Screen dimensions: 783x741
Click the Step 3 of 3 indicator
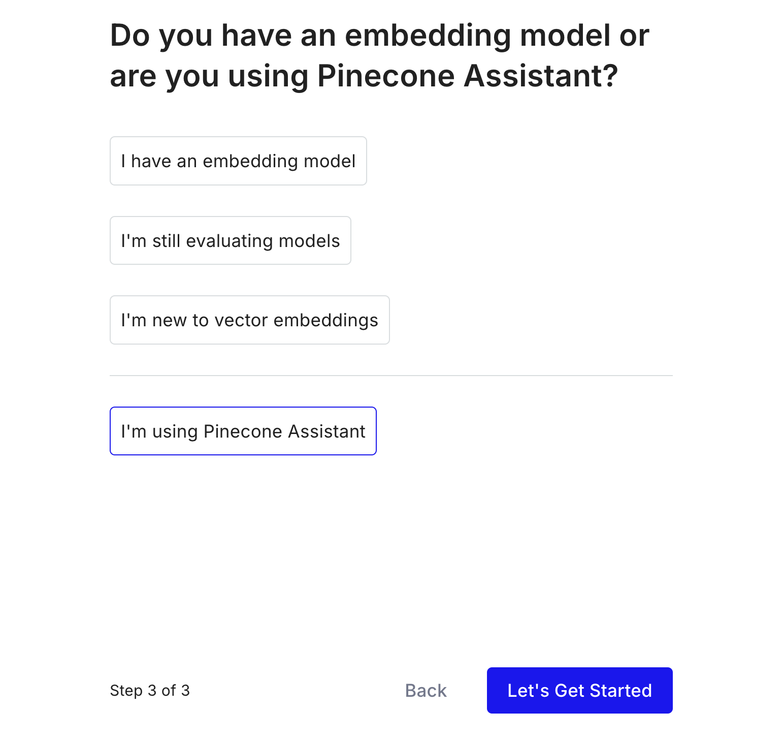pos(150,690)
